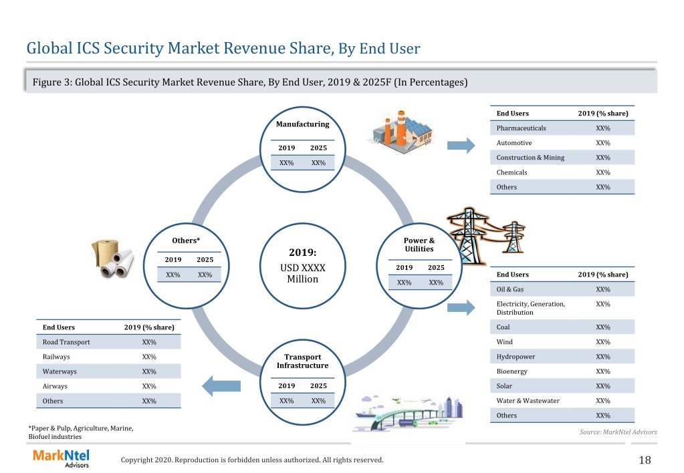
Task: Click the 2019 column in Manufacturing circle
Action: (287, 155)
